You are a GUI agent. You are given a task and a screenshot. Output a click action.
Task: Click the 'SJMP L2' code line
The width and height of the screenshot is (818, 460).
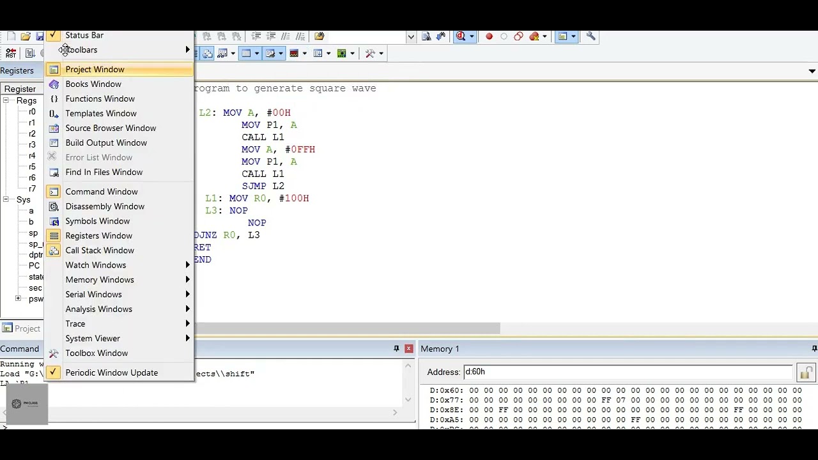(263, 186)
